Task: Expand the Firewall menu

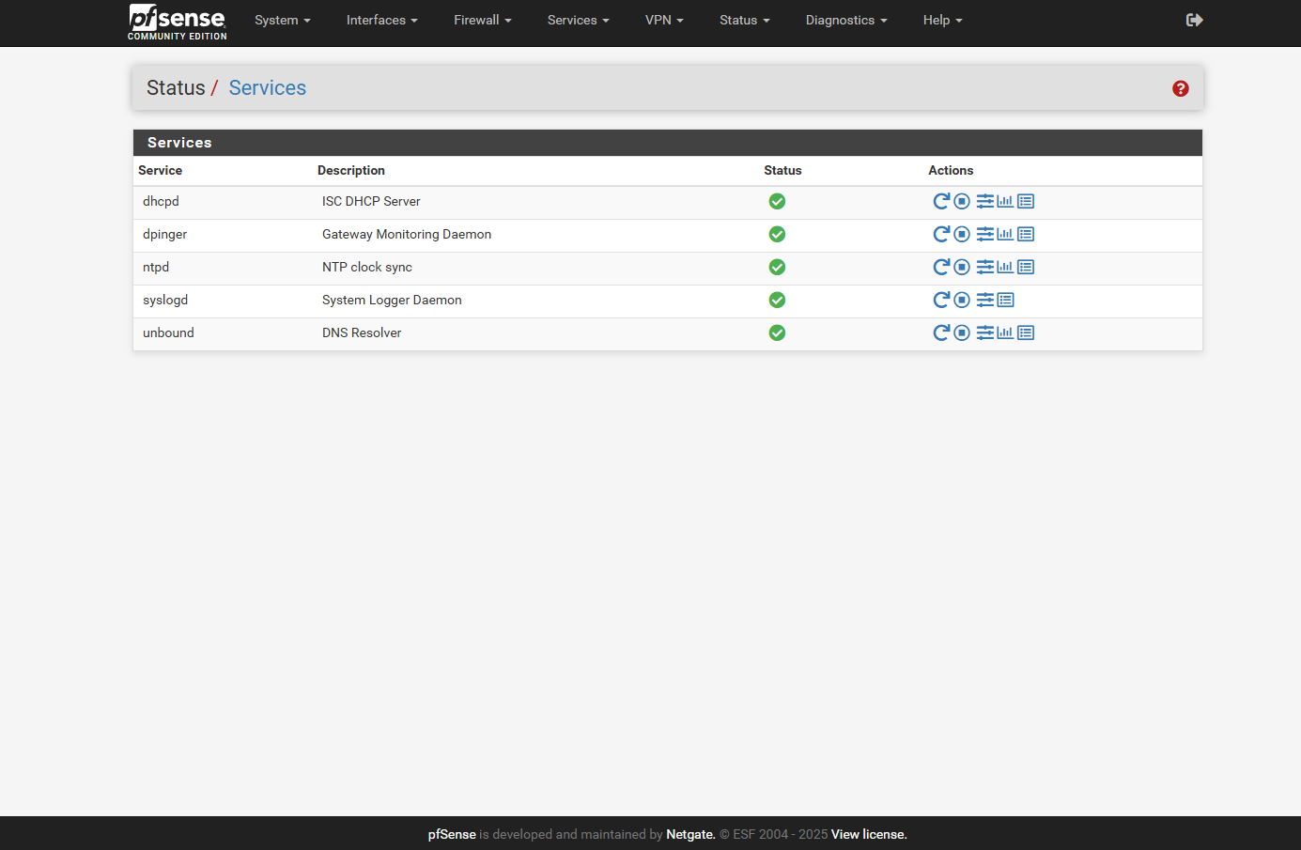Action: tap(483, 20)
